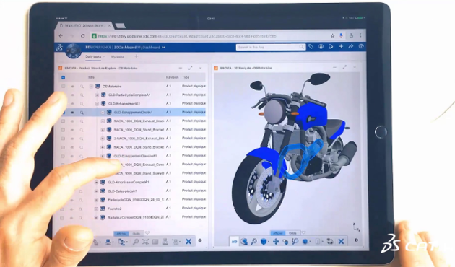Open the 3DEXPERIENCE compass
Viewport: 455px width, 267px height.
pyautogui.click(x=73, y=51)
